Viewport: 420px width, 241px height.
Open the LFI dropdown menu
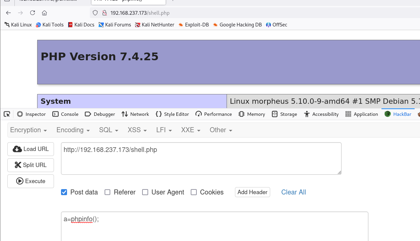(x=164, y=130)
